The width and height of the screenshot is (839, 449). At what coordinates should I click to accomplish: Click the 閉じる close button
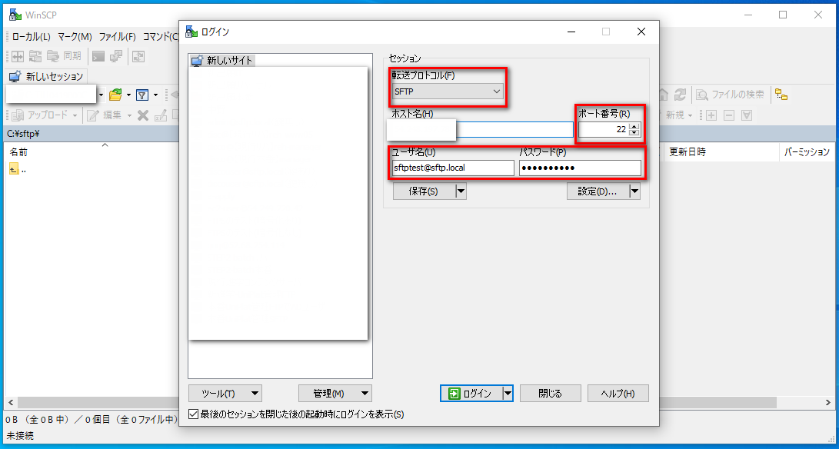pos(550,394)
